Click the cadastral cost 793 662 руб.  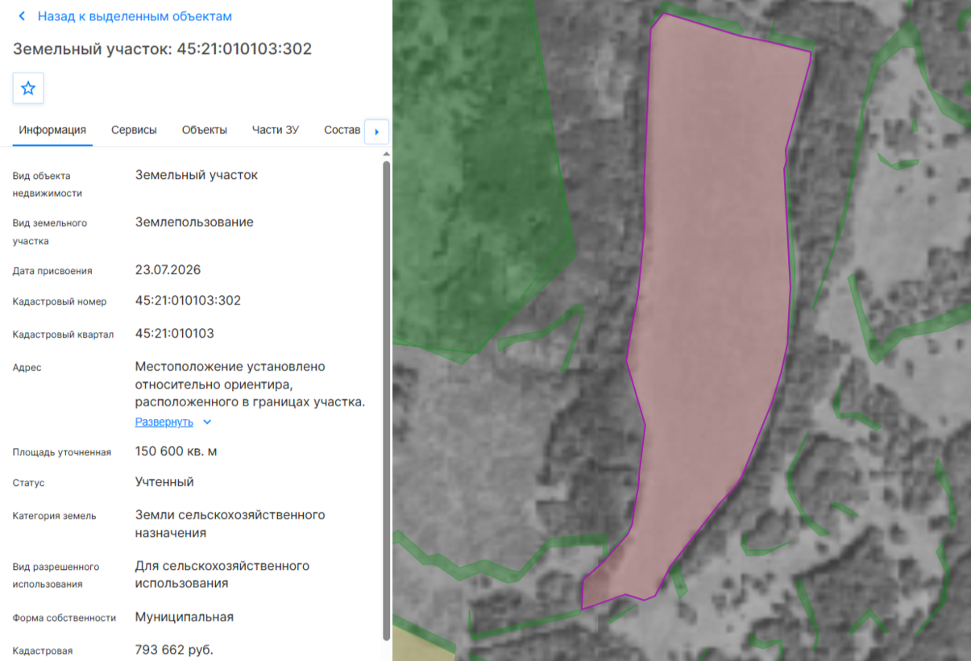pyautogui.click(x=174, y=650)
